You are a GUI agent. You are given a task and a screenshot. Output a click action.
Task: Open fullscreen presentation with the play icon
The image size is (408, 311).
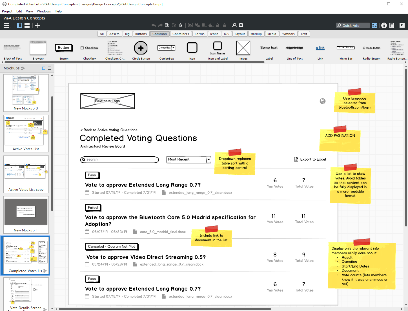(x=402, y=25)
